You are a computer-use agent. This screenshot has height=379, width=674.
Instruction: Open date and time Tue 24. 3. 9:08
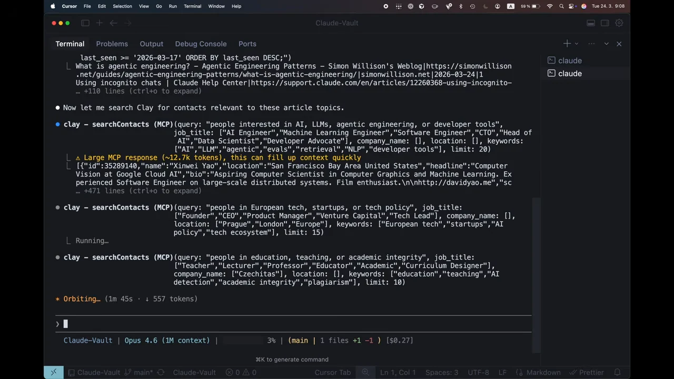pos(608,6)
